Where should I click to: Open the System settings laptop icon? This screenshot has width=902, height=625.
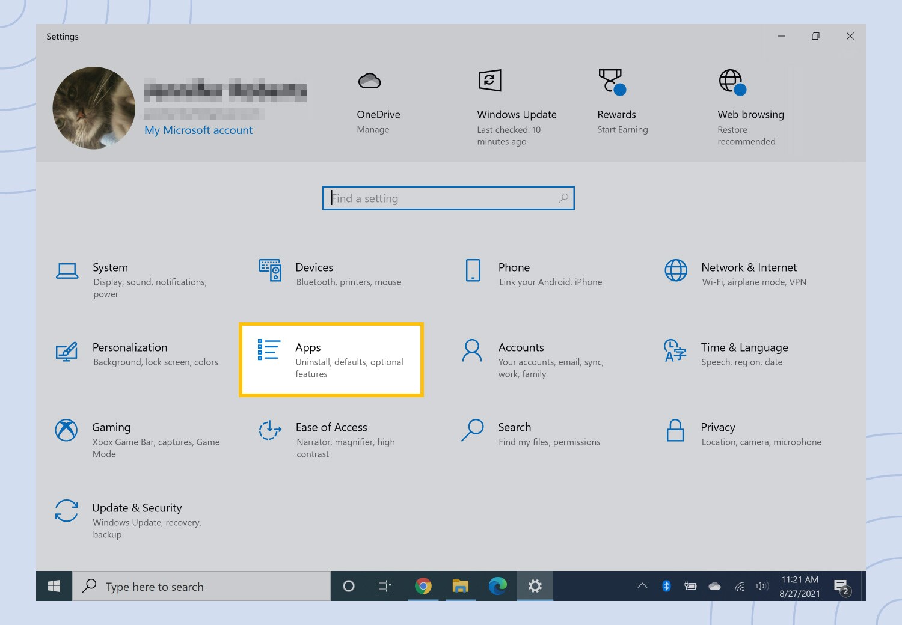tap(67, 272)
